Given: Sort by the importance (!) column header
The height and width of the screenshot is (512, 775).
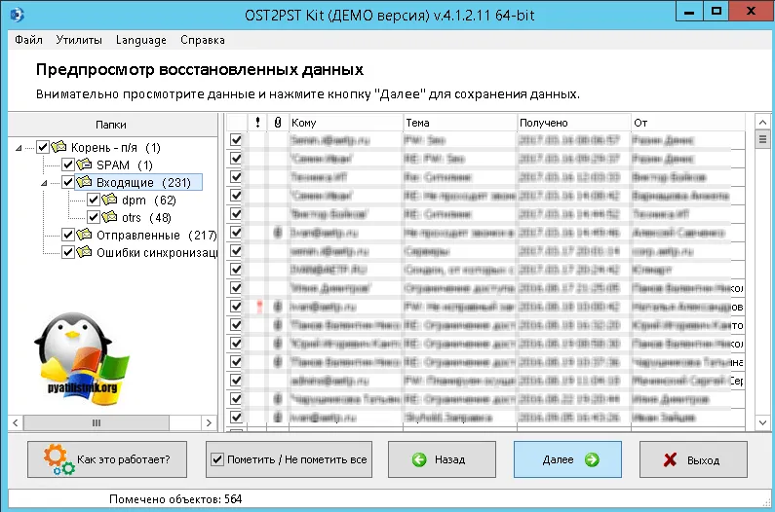Looking at the screenshot, I should click(257, 123).
